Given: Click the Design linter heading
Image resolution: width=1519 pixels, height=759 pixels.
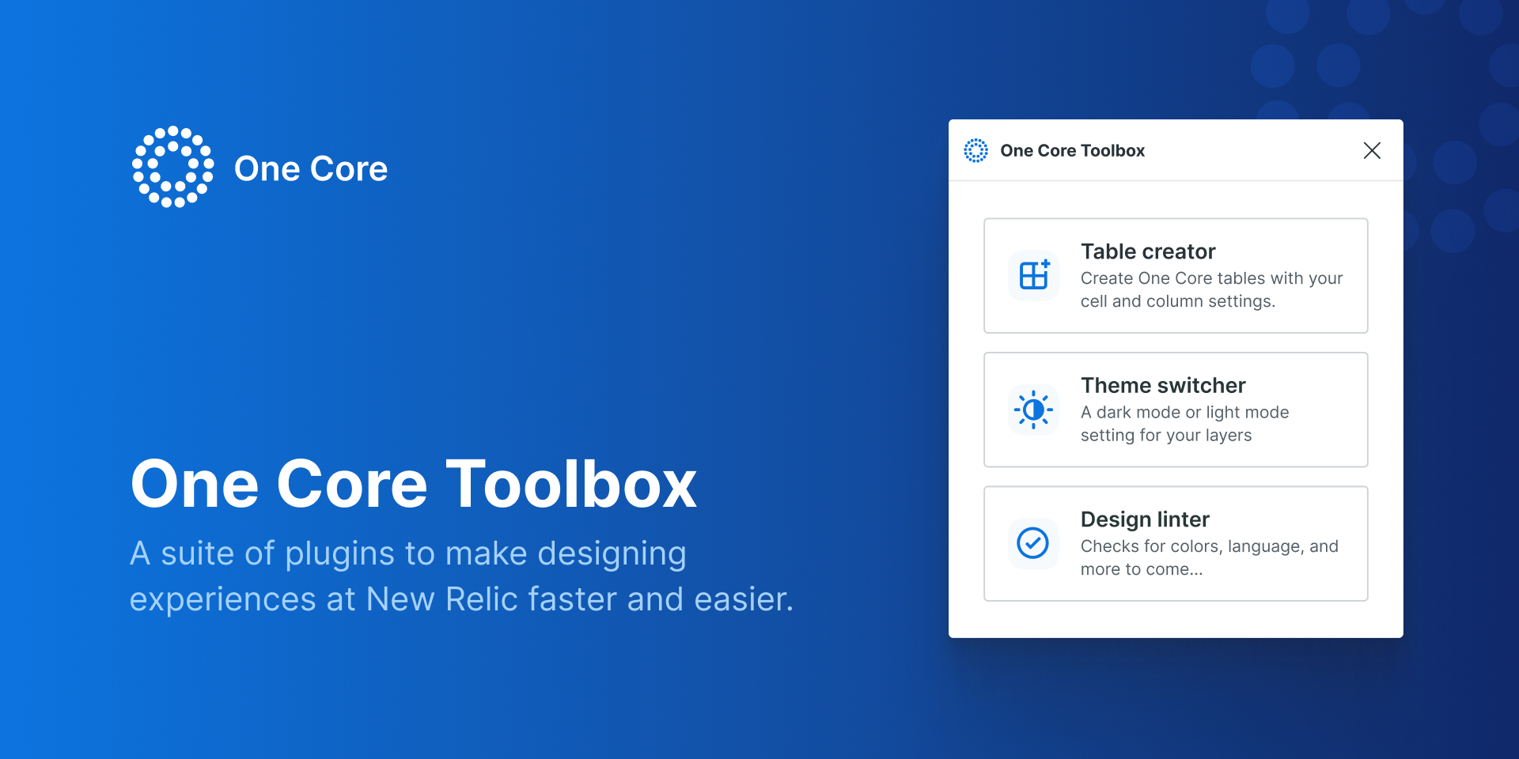Looking at the screenshot, I should tap(1145, 519).
